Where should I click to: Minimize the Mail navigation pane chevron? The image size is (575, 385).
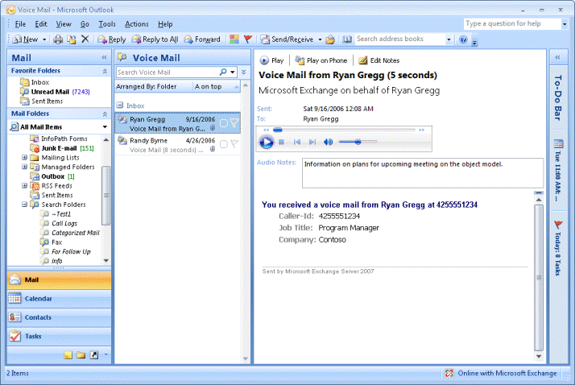pos(104,57)
